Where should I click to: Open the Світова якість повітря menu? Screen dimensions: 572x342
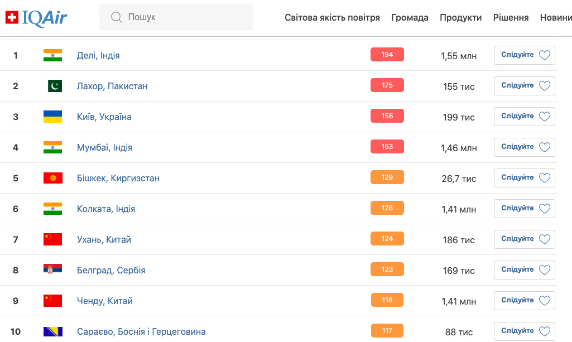[332, 17]
